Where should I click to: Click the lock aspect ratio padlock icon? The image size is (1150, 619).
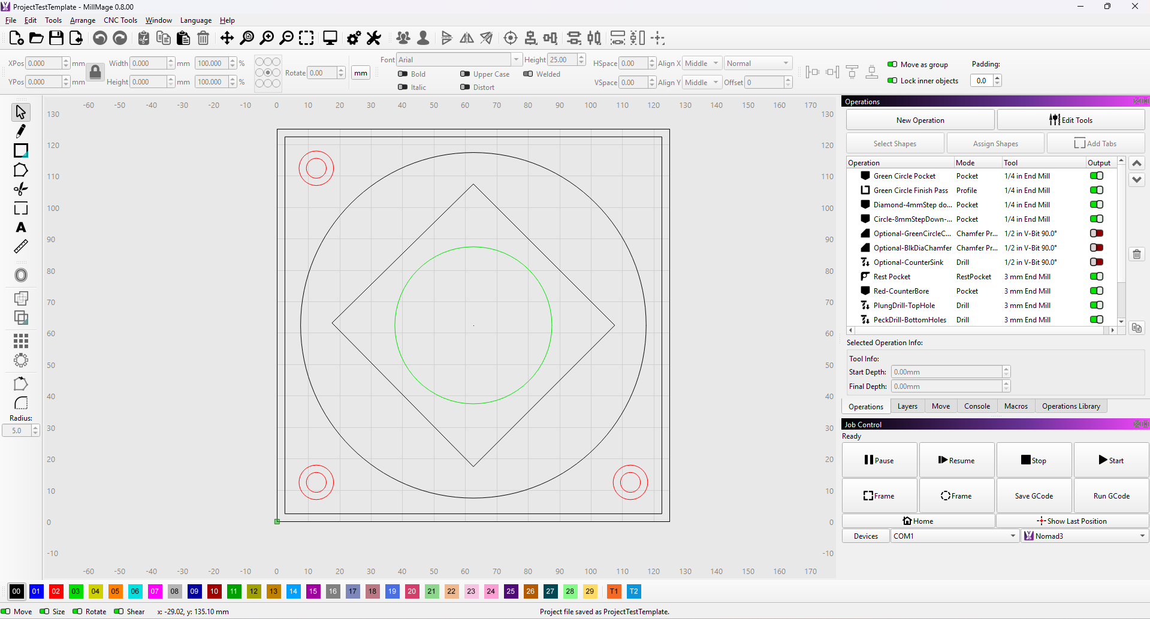point(95,73)
